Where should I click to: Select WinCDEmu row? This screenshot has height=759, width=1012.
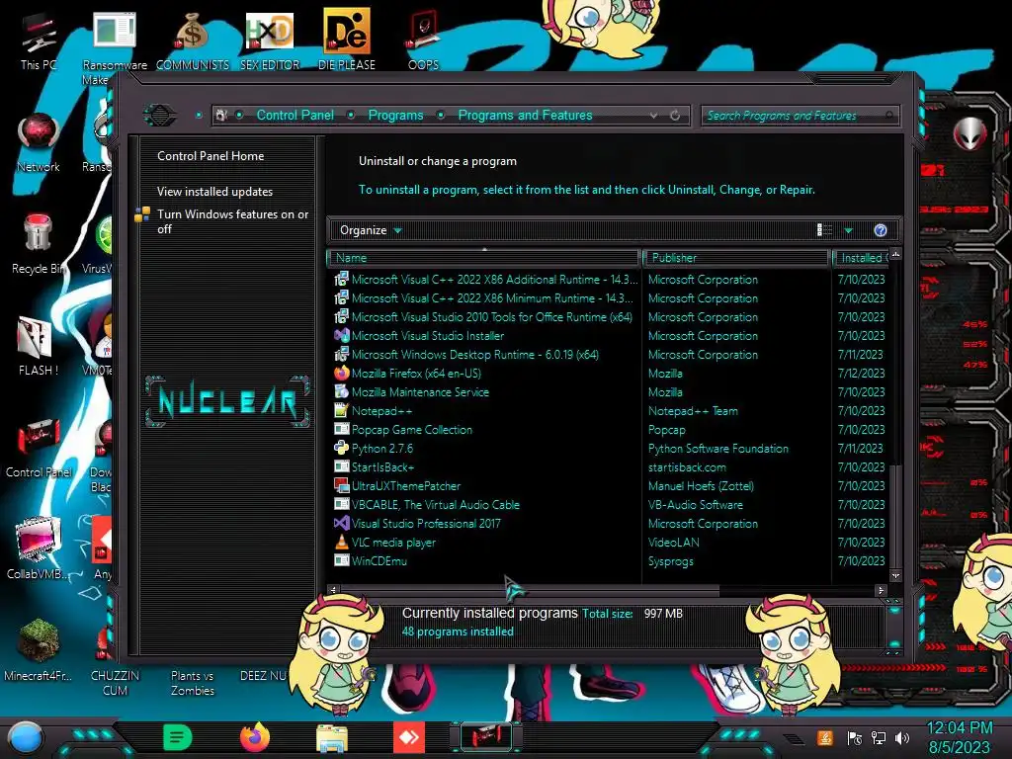(379, 561)
